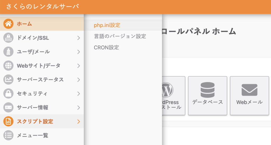Viewport: 271px width, 145px height.
Task: Click the orange home icon
Action: [x=8, y=24]
